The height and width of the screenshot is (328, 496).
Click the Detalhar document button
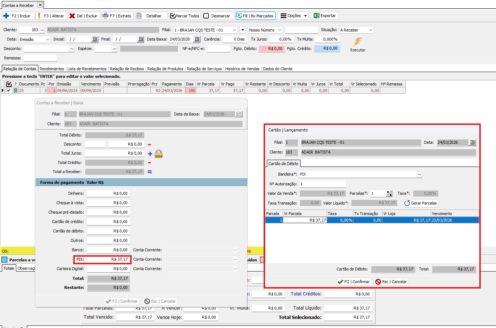(x=151, y=16)
